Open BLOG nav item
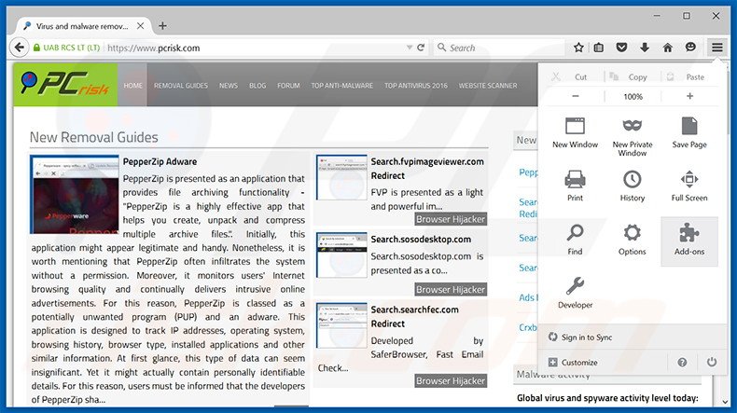 click(x=257, y=86)
